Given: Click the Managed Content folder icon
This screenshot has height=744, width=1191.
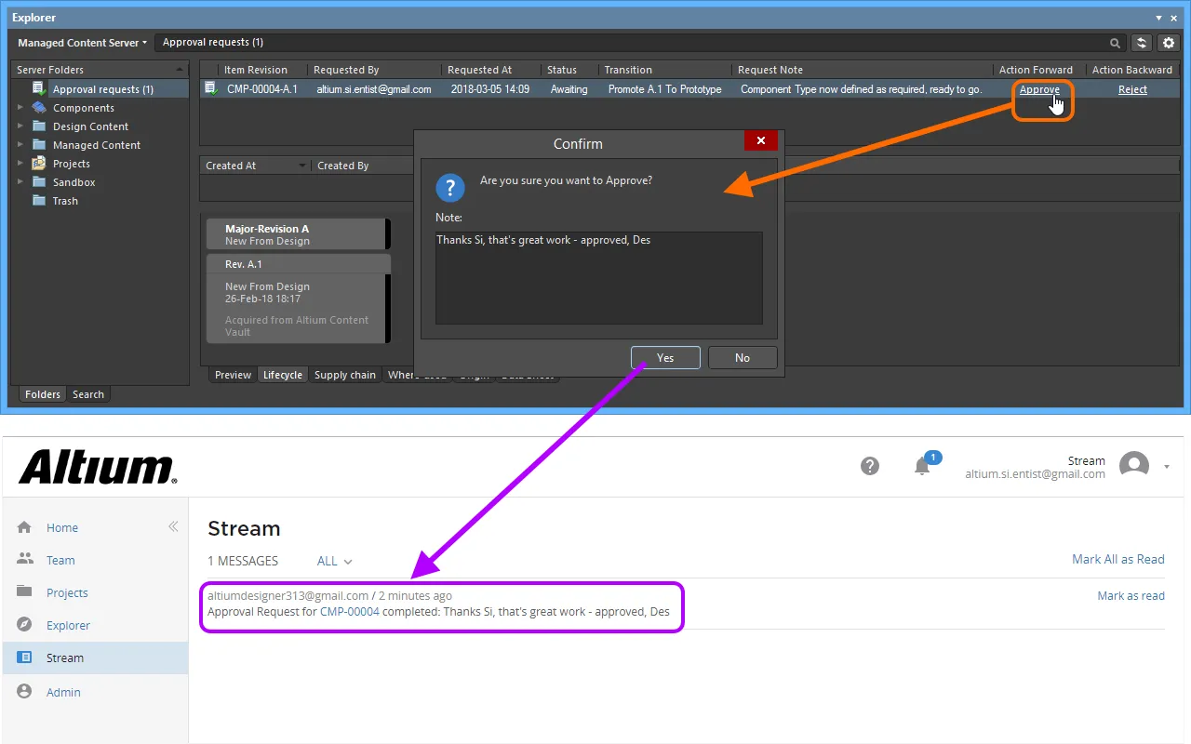Looking at the screenshot, I should pos(39,145).
